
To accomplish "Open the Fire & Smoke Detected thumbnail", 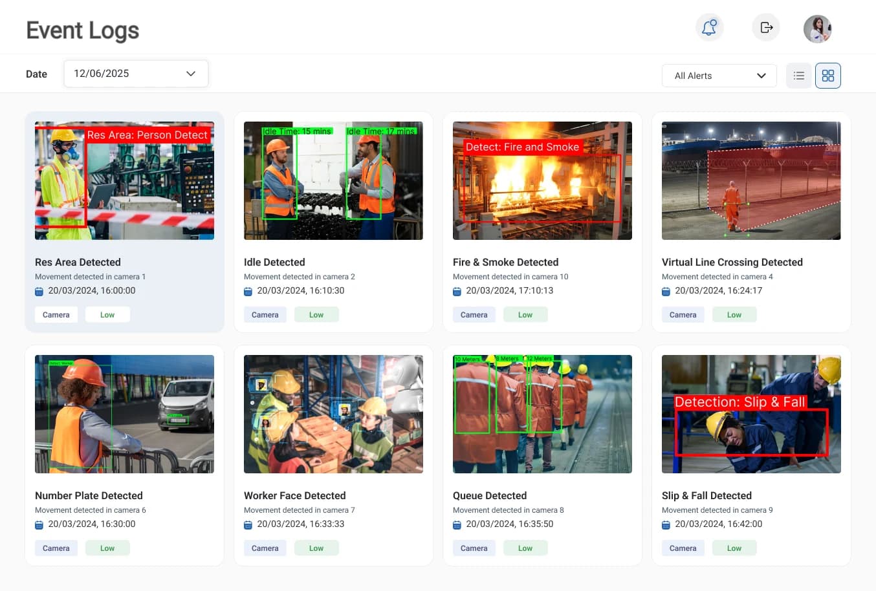I will click(542, 180).
